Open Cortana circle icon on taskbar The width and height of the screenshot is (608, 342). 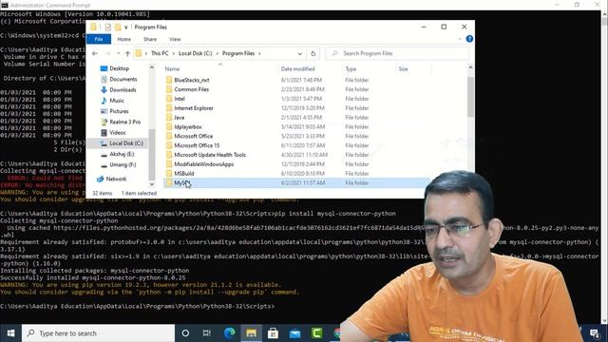[185, 333]
